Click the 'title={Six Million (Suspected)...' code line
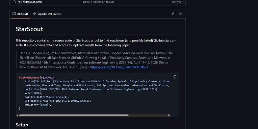 97,82
